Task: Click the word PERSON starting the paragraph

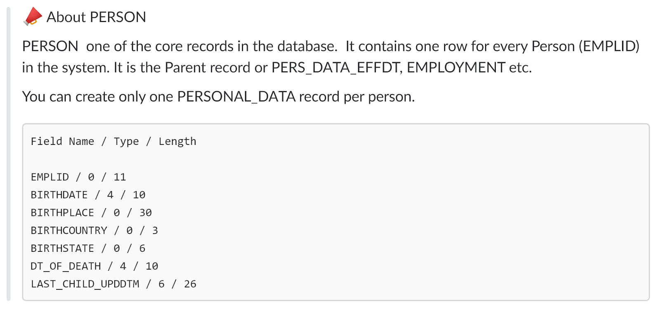Action: point(50,46)
